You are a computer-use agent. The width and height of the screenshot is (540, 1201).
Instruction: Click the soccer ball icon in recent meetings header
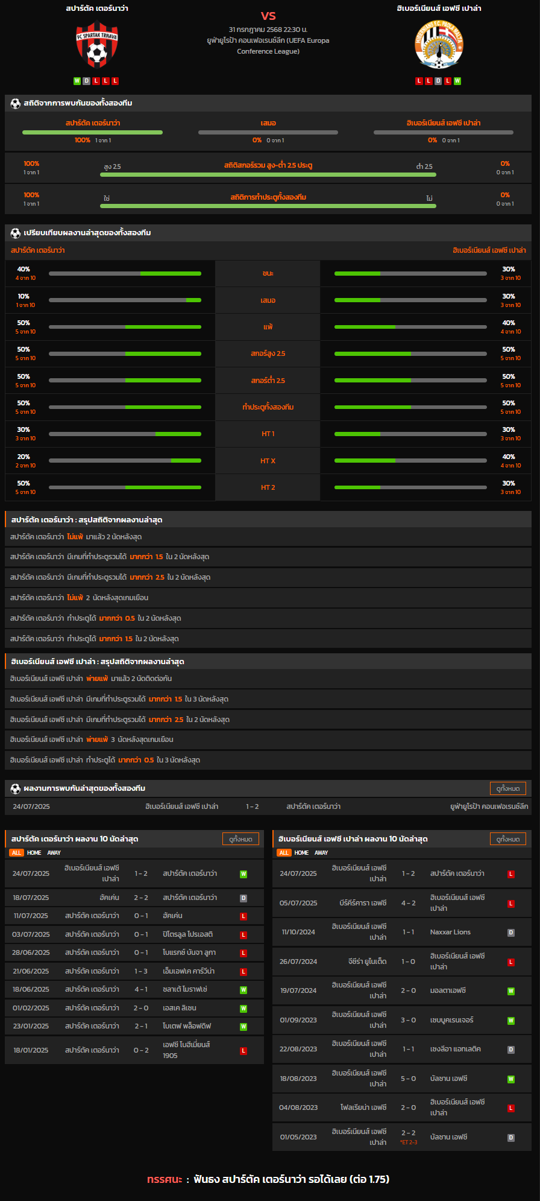point(16,788)
